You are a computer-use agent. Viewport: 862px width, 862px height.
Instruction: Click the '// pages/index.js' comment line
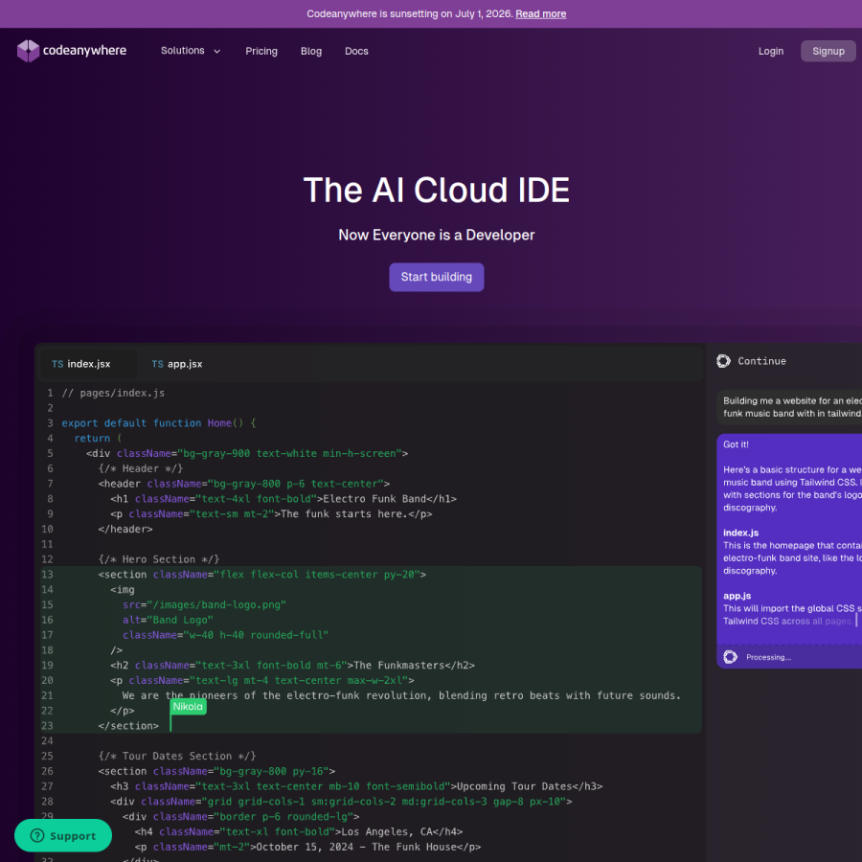pyautogui.click(x=113, y=393)
